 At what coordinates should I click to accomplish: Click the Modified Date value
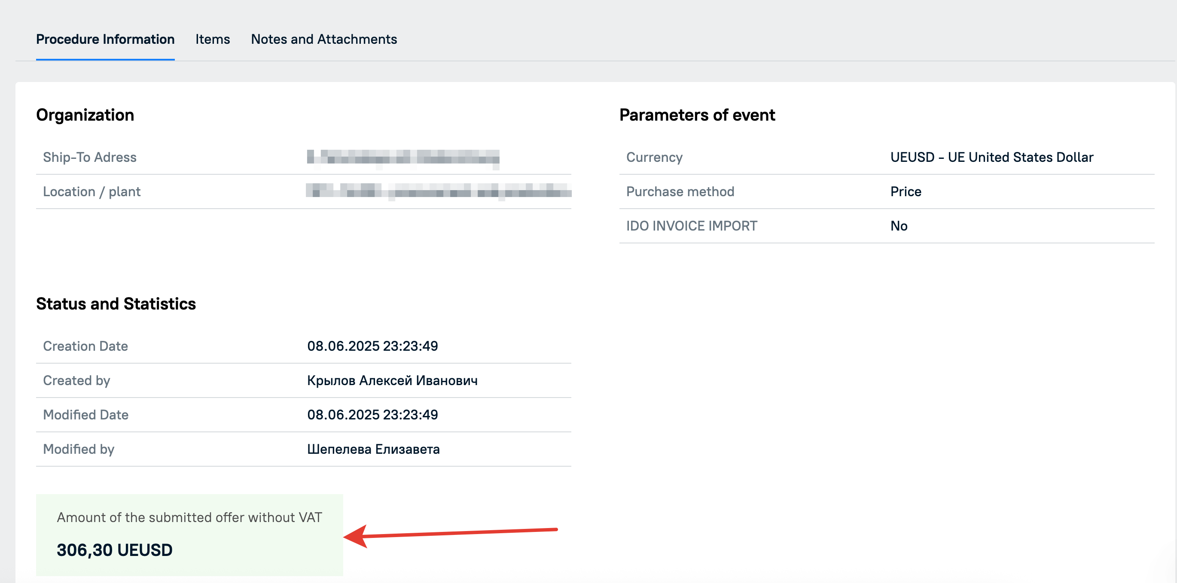click(x=372, y=415)
